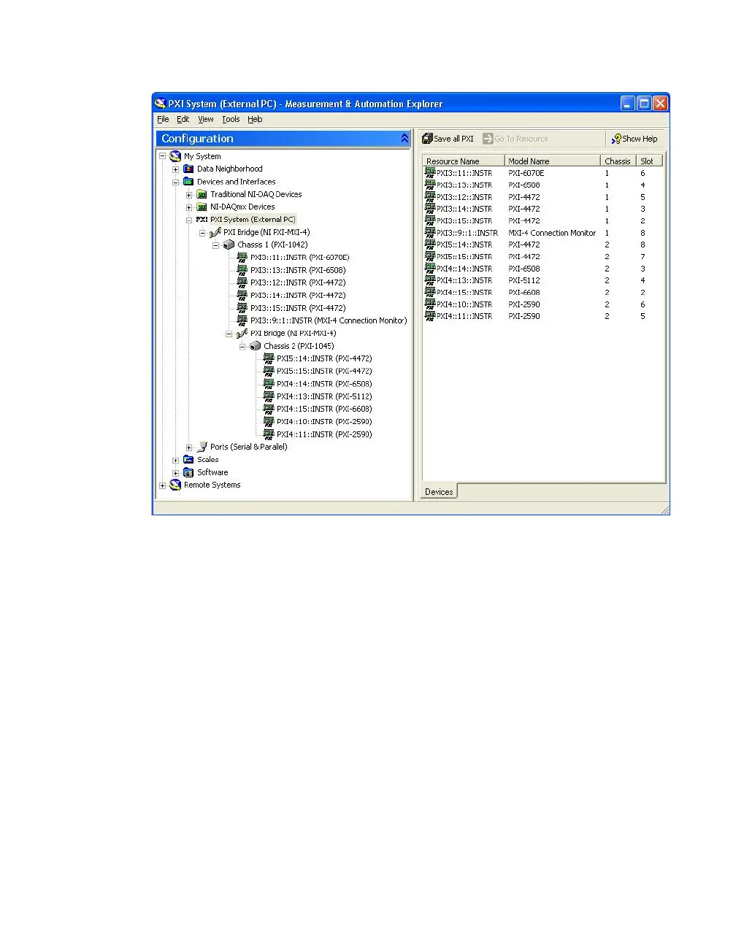The height and width of the screenshot is (946, 736).
Task: Expand the Software node
Action: (x=175, y=473)
